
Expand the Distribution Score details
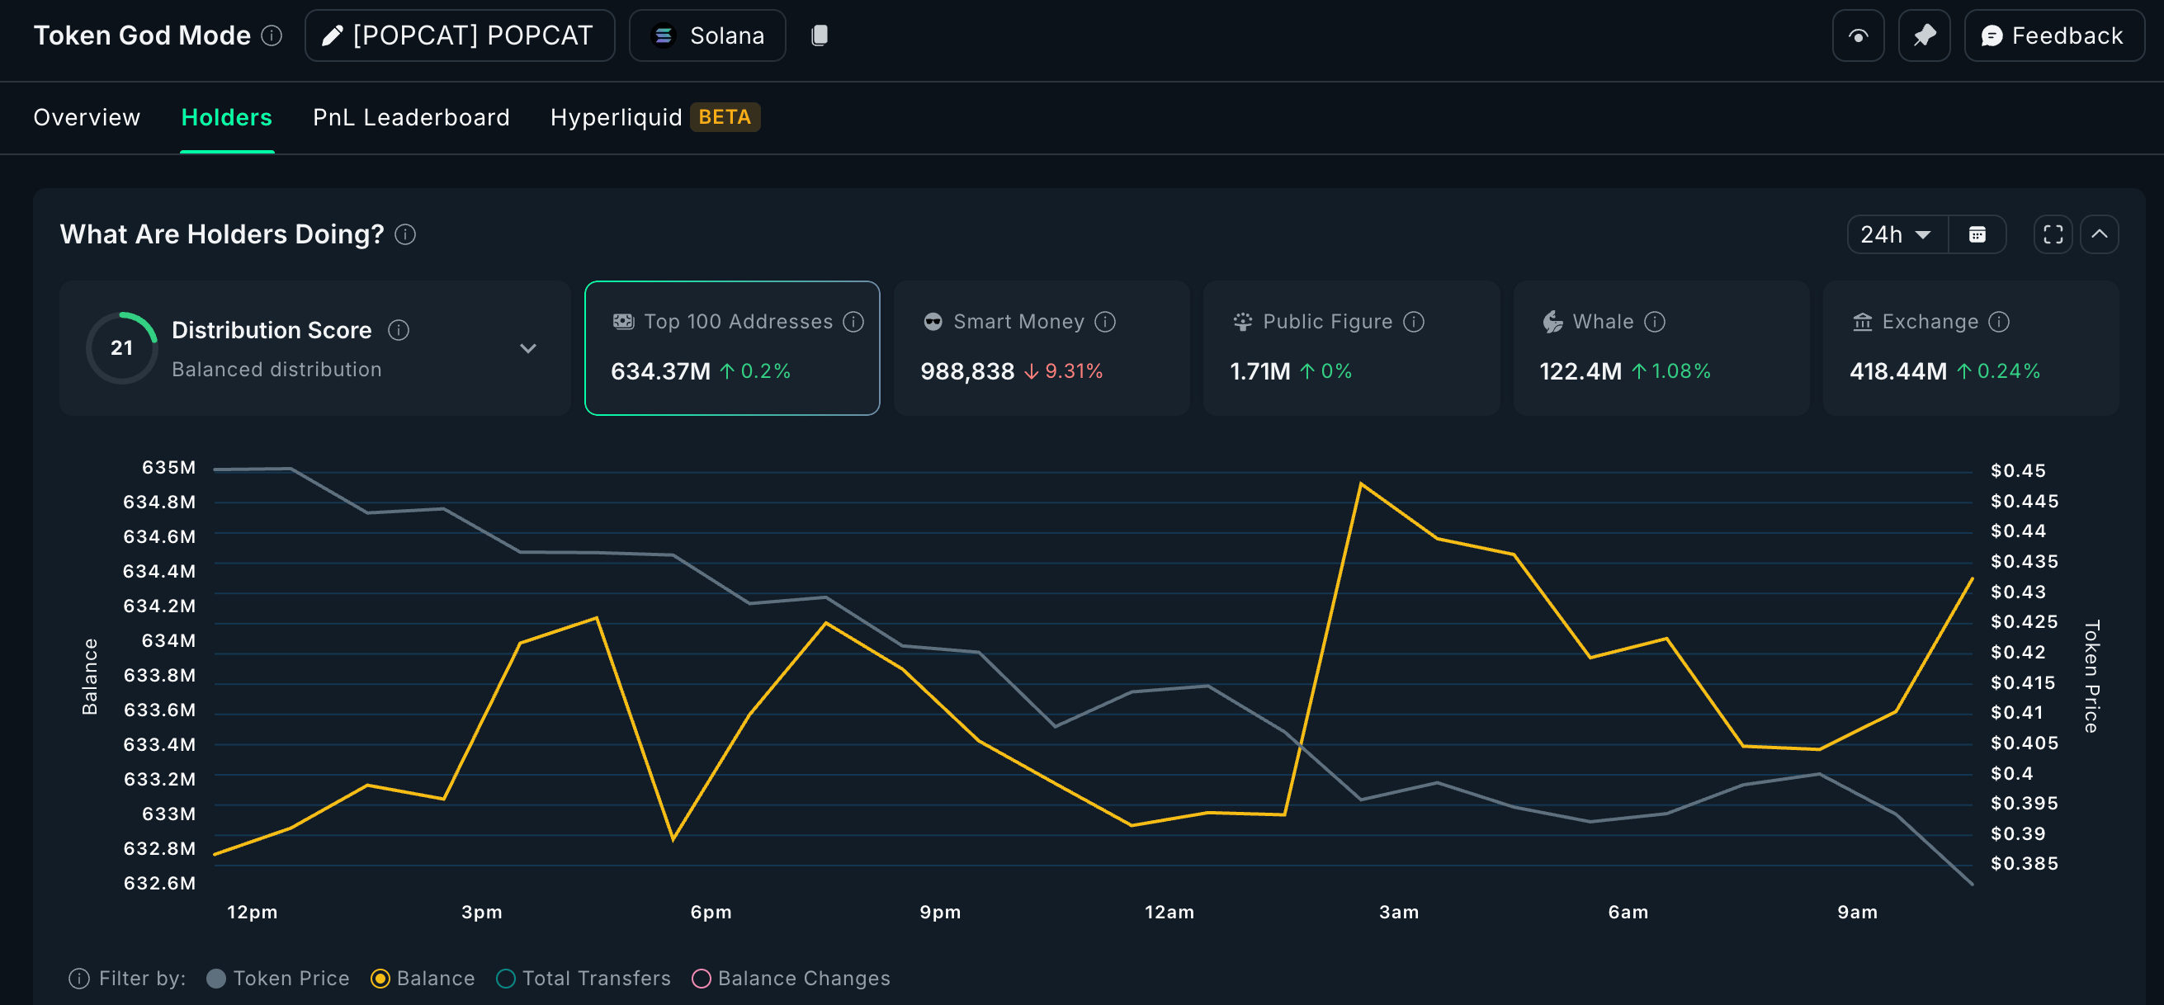[x=528, y=347]
